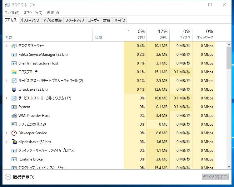Expand サービス ホスト: ローカル システム (17) group
234x187 pixels.
pos(6,98)
